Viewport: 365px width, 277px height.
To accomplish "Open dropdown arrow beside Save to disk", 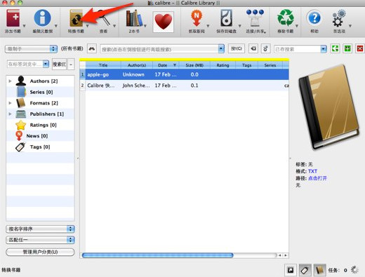I will click(239, 26).
